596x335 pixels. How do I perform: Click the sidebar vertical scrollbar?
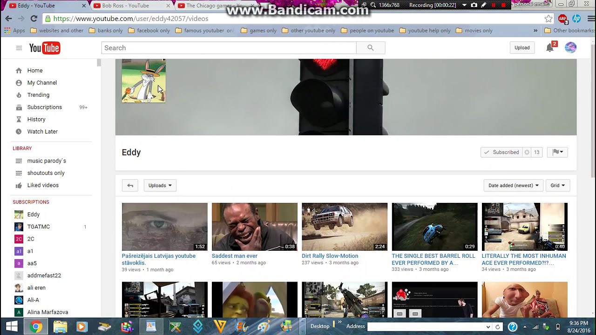(99, 63)
